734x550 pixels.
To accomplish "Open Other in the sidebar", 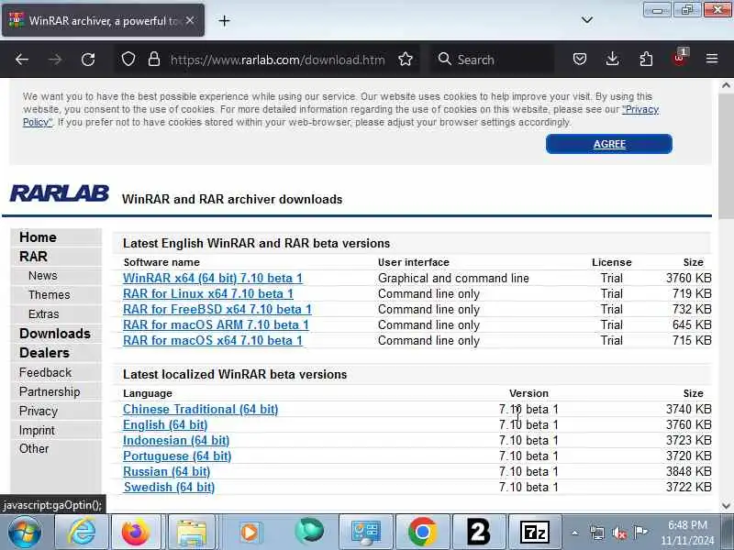I will [x=34, y=448].
